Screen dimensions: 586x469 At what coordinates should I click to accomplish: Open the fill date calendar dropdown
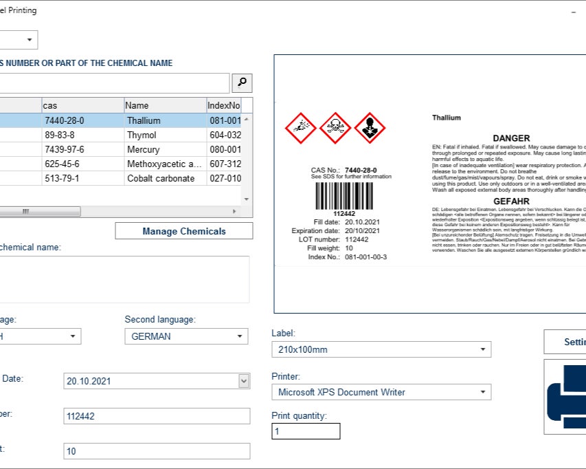(x=244, y=381)
